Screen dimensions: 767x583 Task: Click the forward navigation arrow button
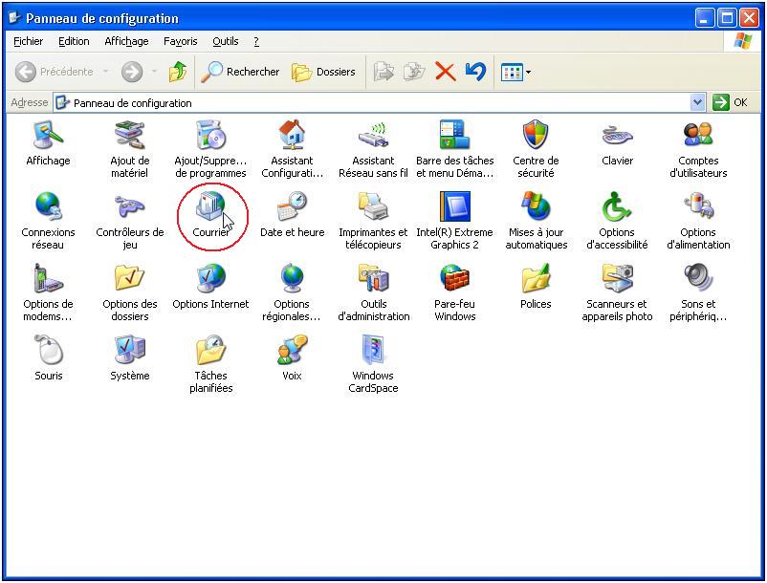(x=132, y=72)
